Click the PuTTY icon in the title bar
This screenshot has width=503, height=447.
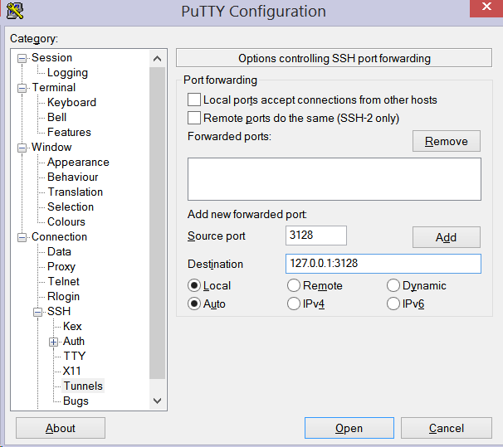pos(15,11)
